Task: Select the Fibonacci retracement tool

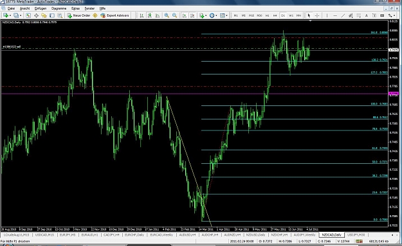Action: pyautogui.click(x=358, y=15)
